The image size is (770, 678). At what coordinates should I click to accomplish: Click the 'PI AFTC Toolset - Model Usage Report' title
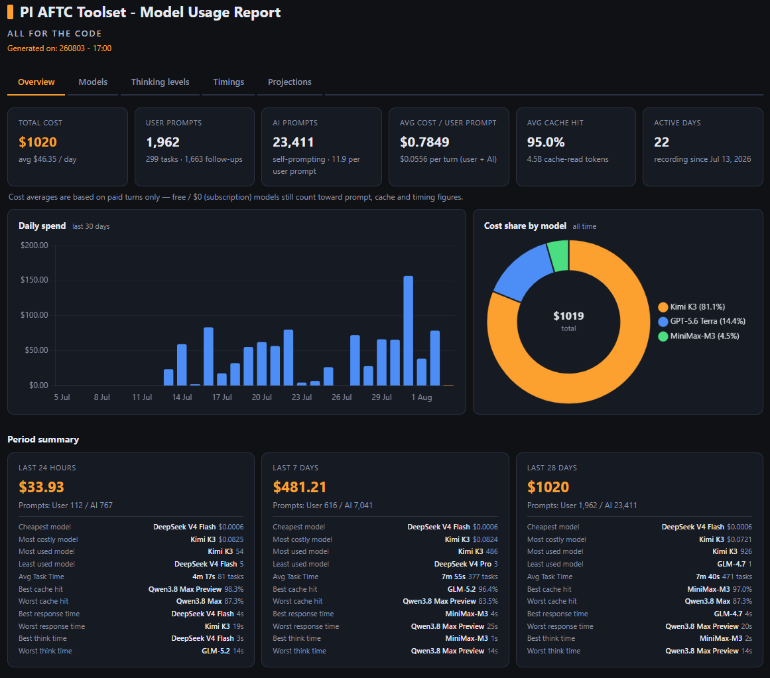tap(151, 13)
